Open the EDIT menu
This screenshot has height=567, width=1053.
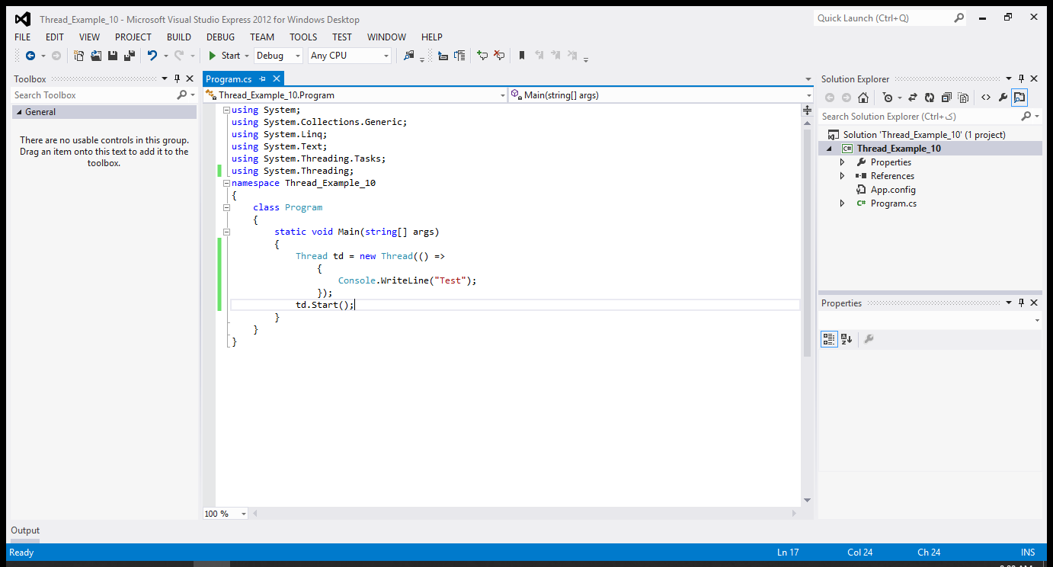(55, 37)
